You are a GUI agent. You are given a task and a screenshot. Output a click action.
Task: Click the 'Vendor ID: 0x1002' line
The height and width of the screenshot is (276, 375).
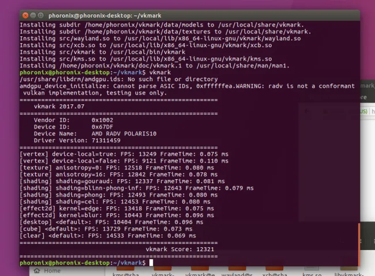73,120
